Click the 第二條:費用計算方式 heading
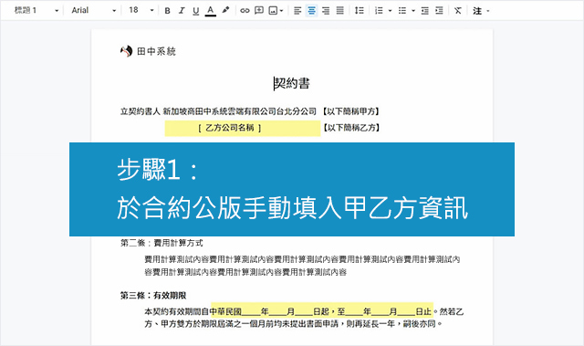The height and width of the screenshot is (346, 584). pyautogui.click(x=162, y=243)
